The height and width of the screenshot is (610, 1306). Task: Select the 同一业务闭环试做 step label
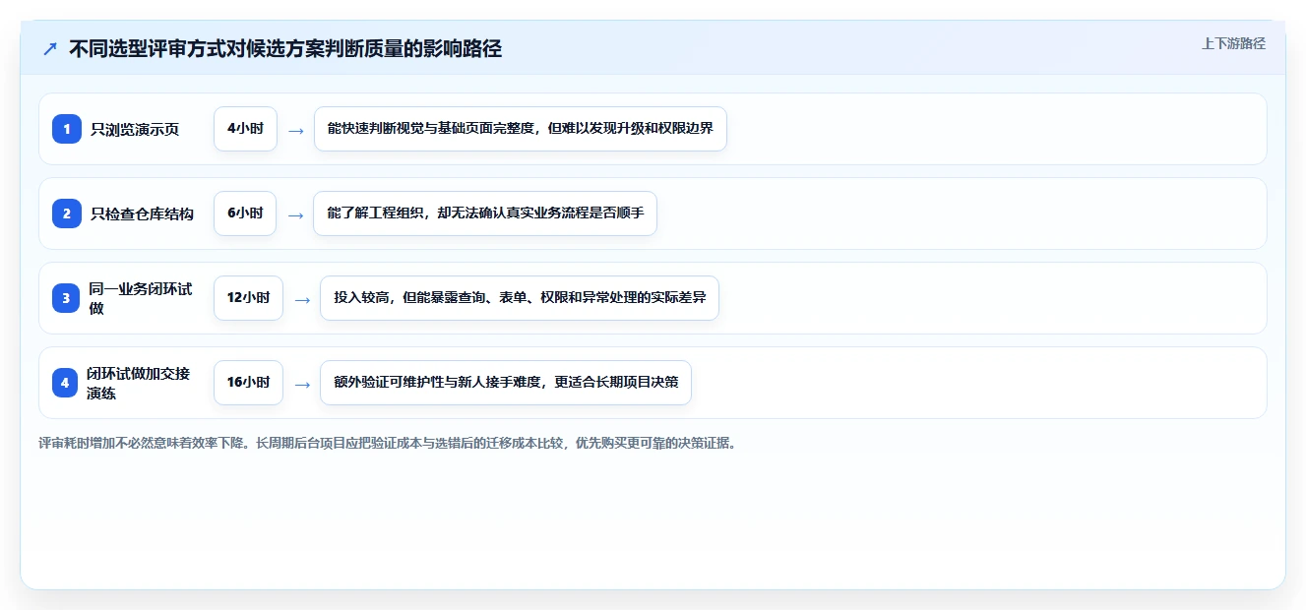(141, 298)
